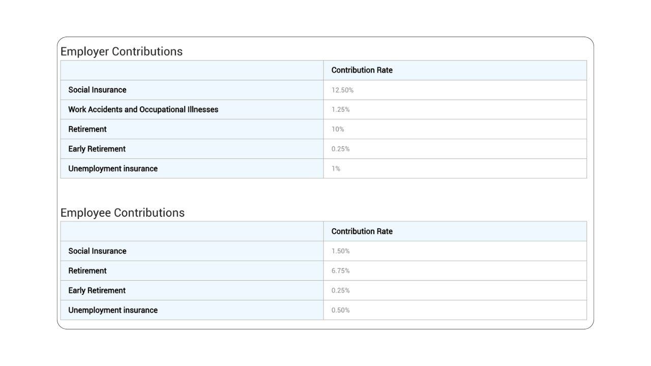Viewport: 651px width, 366px height.
Task: Select the 6.75% rate cell
Action: pos(340,271)
